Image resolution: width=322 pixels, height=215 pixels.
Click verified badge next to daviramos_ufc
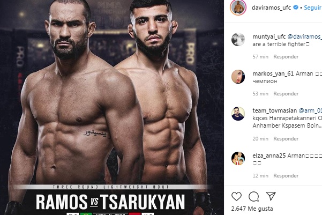pyautogui.click(x=296, y=8)
